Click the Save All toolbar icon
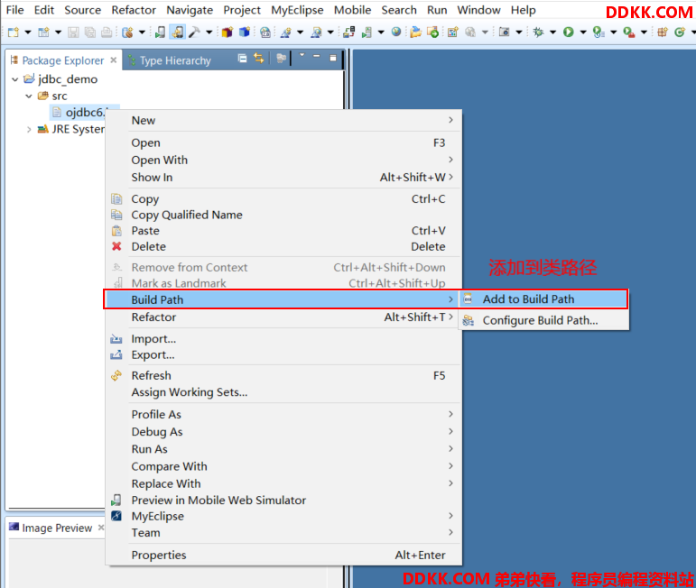This screenshot has height=588, width=696. tap(90, 32)
